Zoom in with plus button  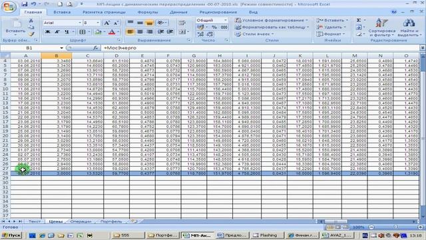pos(420,227)
